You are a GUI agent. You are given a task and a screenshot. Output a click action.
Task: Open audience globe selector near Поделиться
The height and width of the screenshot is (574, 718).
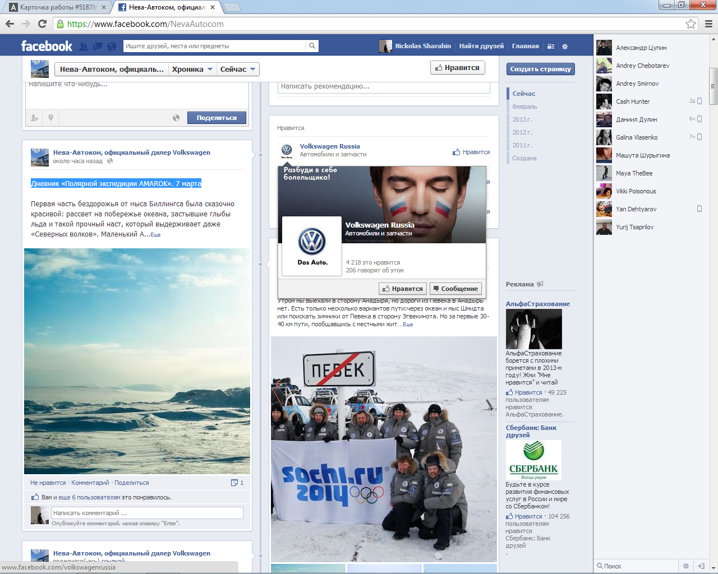tap(176, 118)
